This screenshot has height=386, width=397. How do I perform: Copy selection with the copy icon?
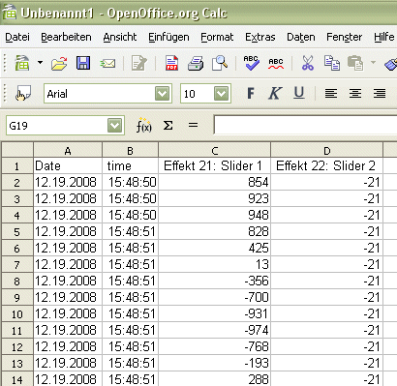click(x=332, y=63)
